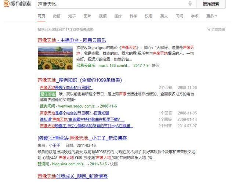Switch to the 学术 tab
The height and width of the screenshot is (187, 235).
195,16
